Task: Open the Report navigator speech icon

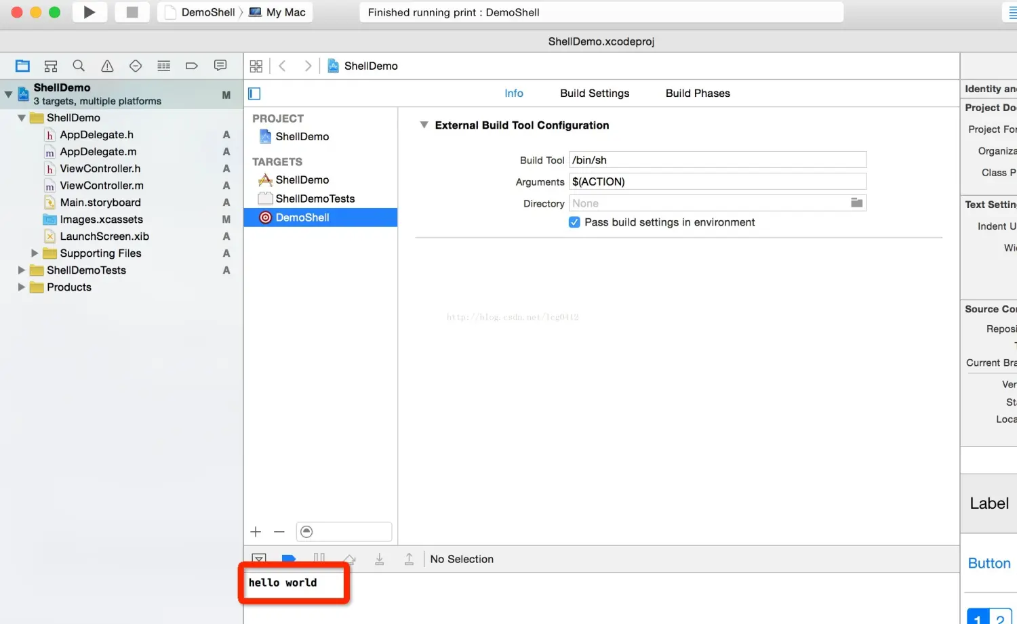Action: (x=220, y=66)
